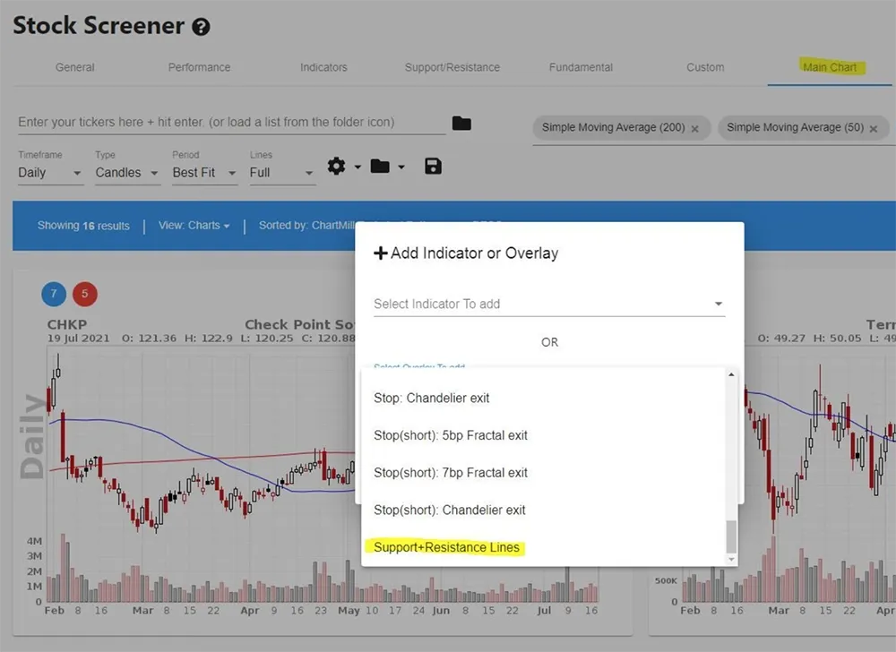Choose Stop: Chandelier exit overlay

(x=432, y=398)
